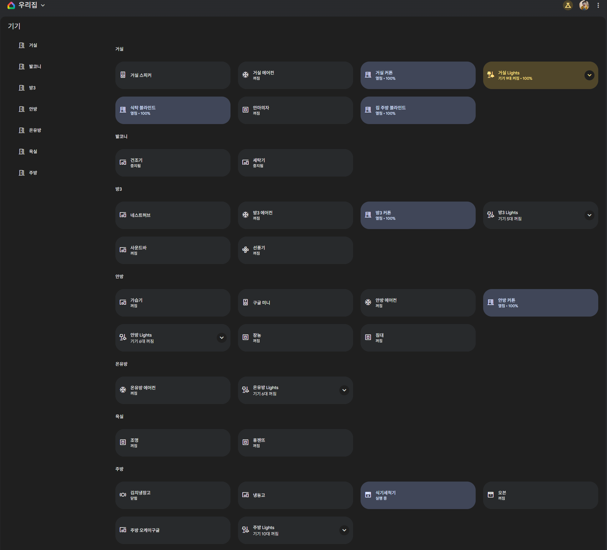Viewport: 607px width, 550px height.
Task: Open the three-dot more options menu
Action: tap(598, 5)
